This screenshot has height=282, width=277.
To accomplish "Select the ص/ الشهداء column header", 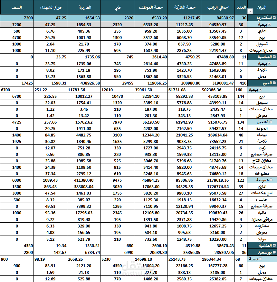I will [x=50, y=7].
